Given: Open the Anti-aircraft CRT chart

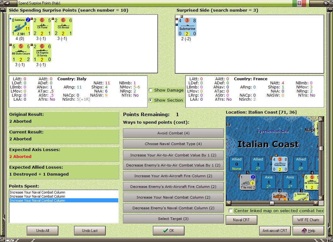Looking at the screenshot, I should 275,231.
